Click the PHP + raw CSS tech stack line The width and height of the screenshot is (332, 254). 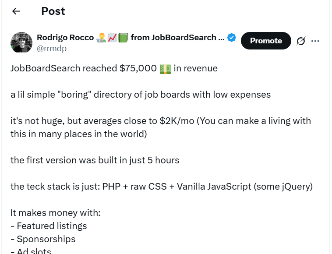(x=161, y=187)
